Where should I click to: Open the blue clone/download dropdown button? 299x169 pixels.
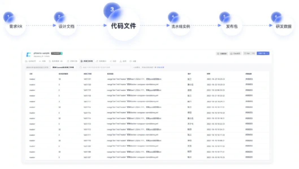coord(263,54)
